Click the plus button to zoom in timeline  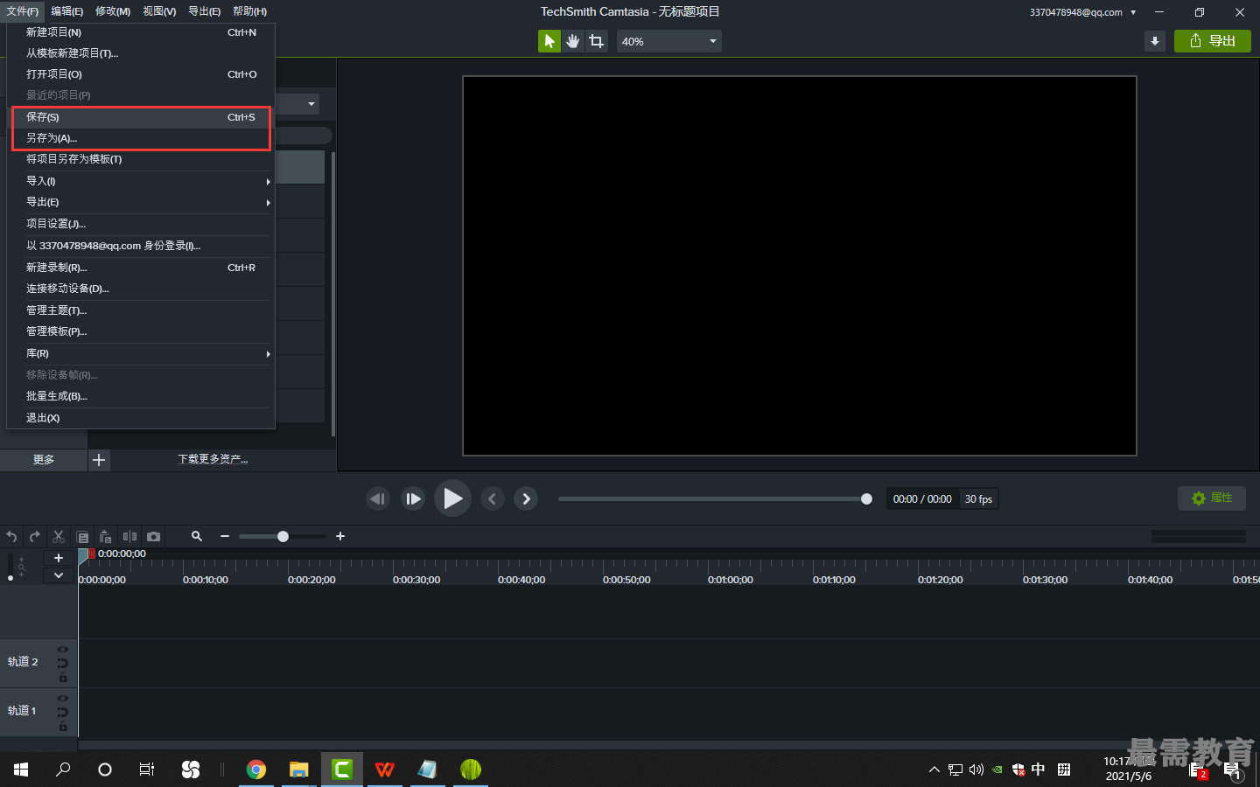(340, 536)
